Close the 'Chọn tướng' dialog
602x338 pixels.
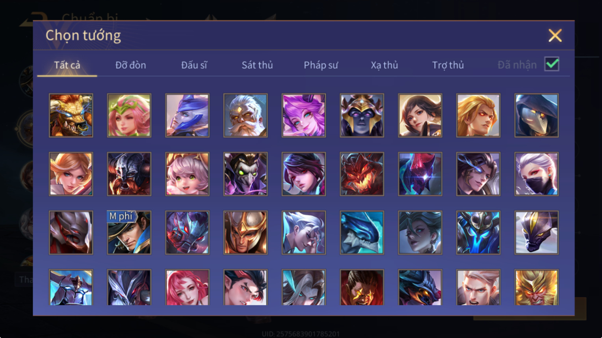click(555, 35)
